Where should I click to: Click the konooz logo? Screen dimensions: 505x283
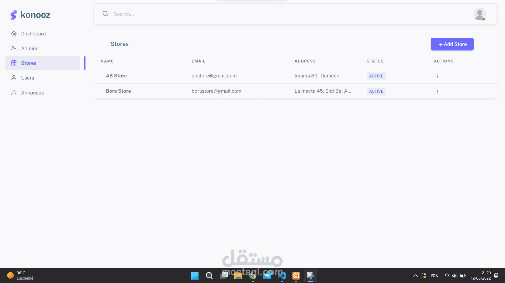[30, 15]
